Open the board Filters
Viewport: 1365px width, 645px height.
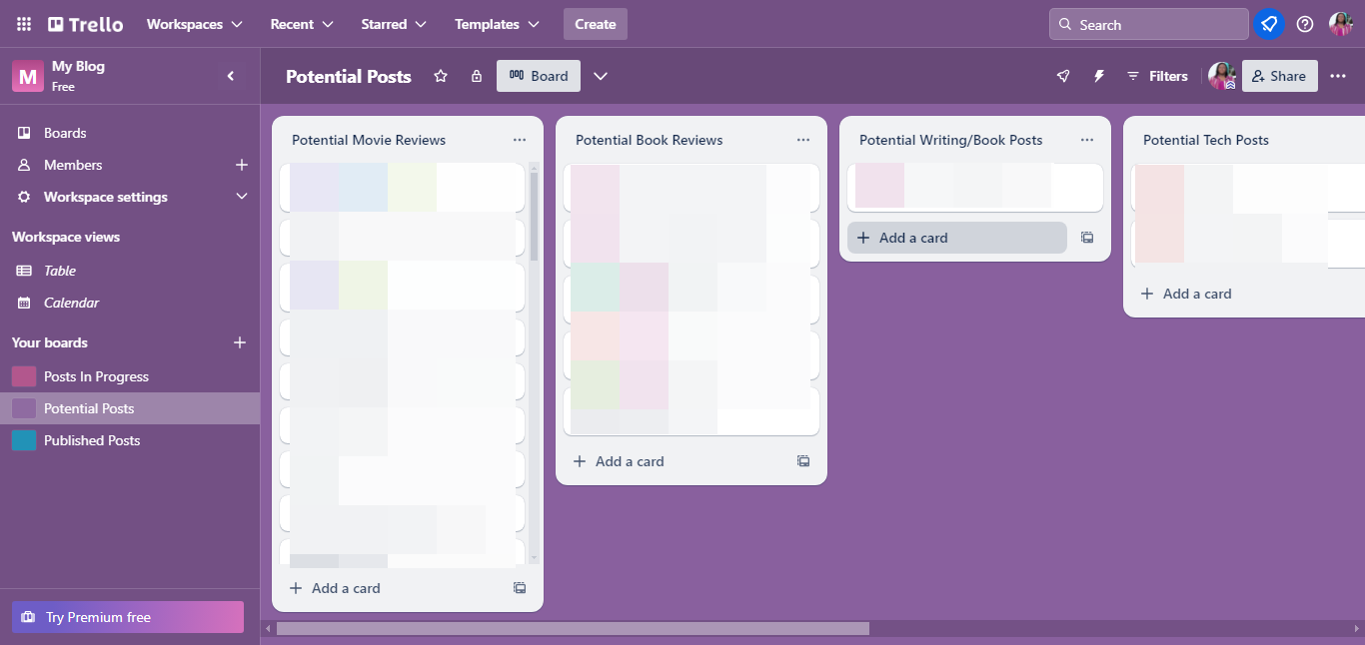[1157, 76]
